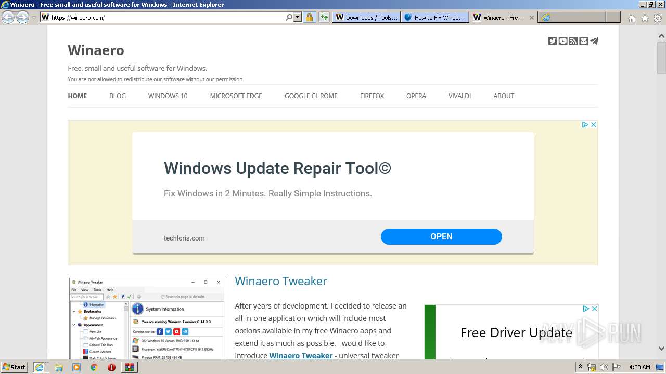Open the VIVALDI menu item
Image resolution: width=666 pixels, height=374 pixels.
pyautogui.click(x=459, y=96)
